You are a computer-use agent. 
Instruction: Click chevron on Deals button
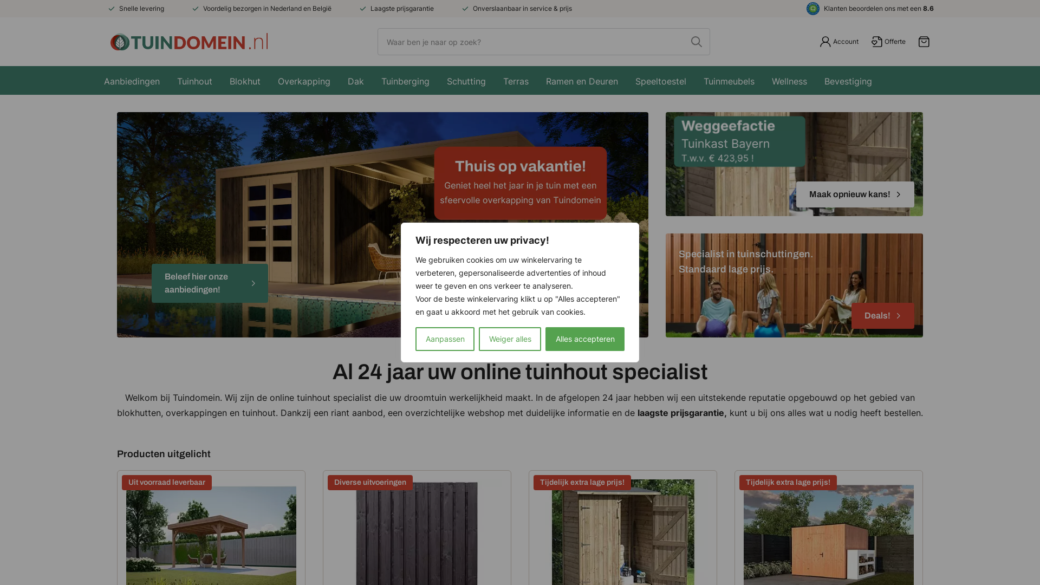pos(898,316)
